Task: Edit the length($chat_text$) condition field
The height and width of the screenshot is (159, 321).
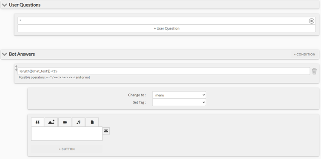Action: (164, 71)
